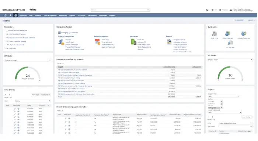Screen dimensions: 258x141
Task: Open the Reports menu
Action: (72, 16)
